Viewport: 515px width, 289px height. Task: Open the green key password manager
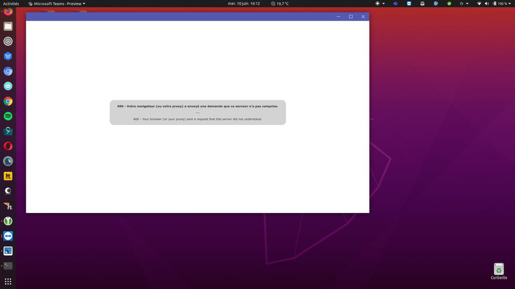click(8, 221)
